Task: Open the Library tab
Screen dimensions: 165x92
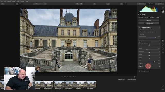Action: (142, 4)
